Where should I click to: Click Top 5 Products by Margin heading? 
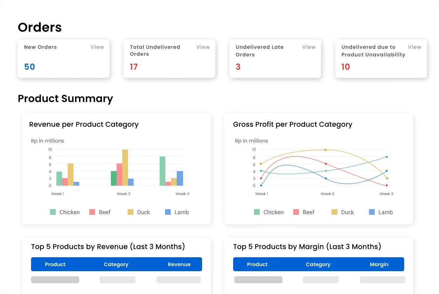tap(307, 247)
